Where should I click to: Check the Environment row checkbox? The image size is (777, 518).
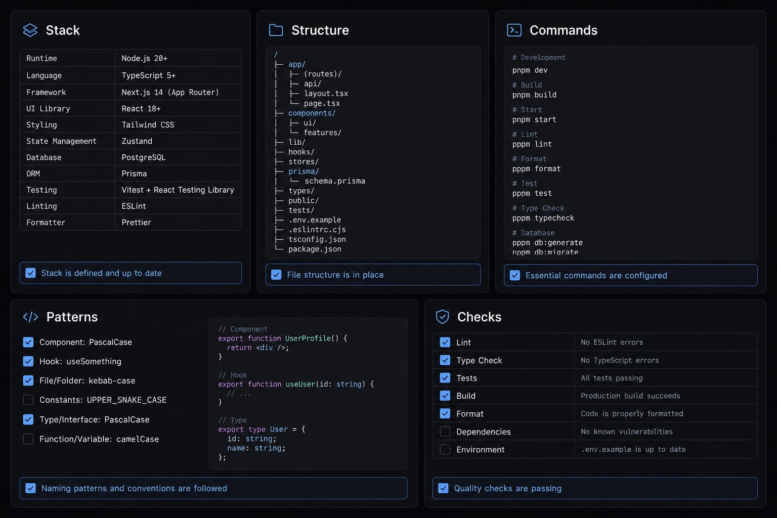coord(445,449)
